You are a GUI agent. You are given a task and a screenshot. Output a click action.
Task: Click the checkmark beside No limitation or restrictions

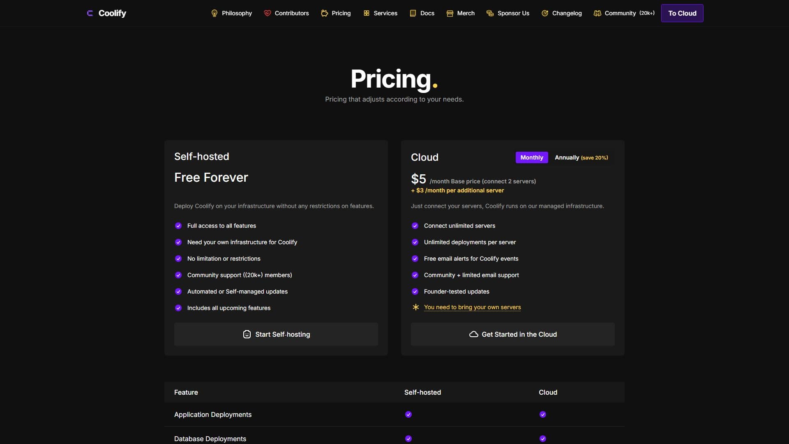pos(178,259)
